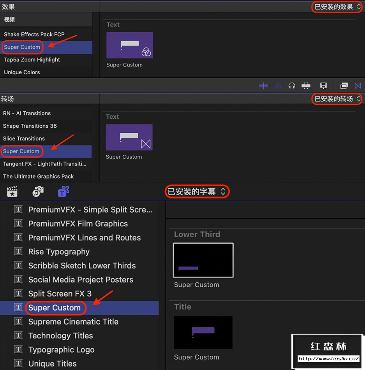Open the Transitions browser bowtie icon
365x370 pixels.
click(x=358, y=86)
